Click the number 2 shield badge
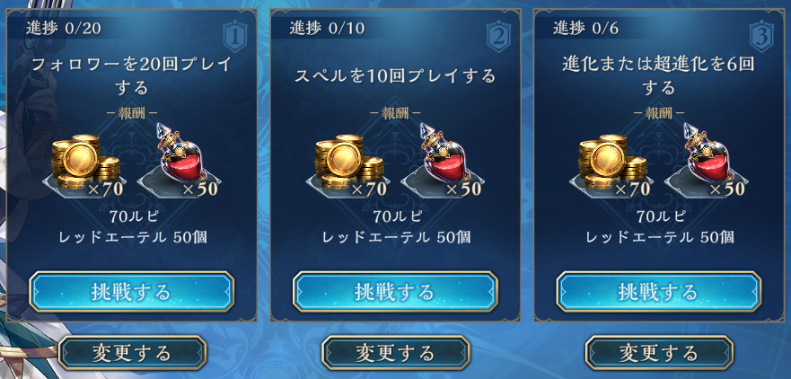The image size is (791, 379). coord(498,36)
